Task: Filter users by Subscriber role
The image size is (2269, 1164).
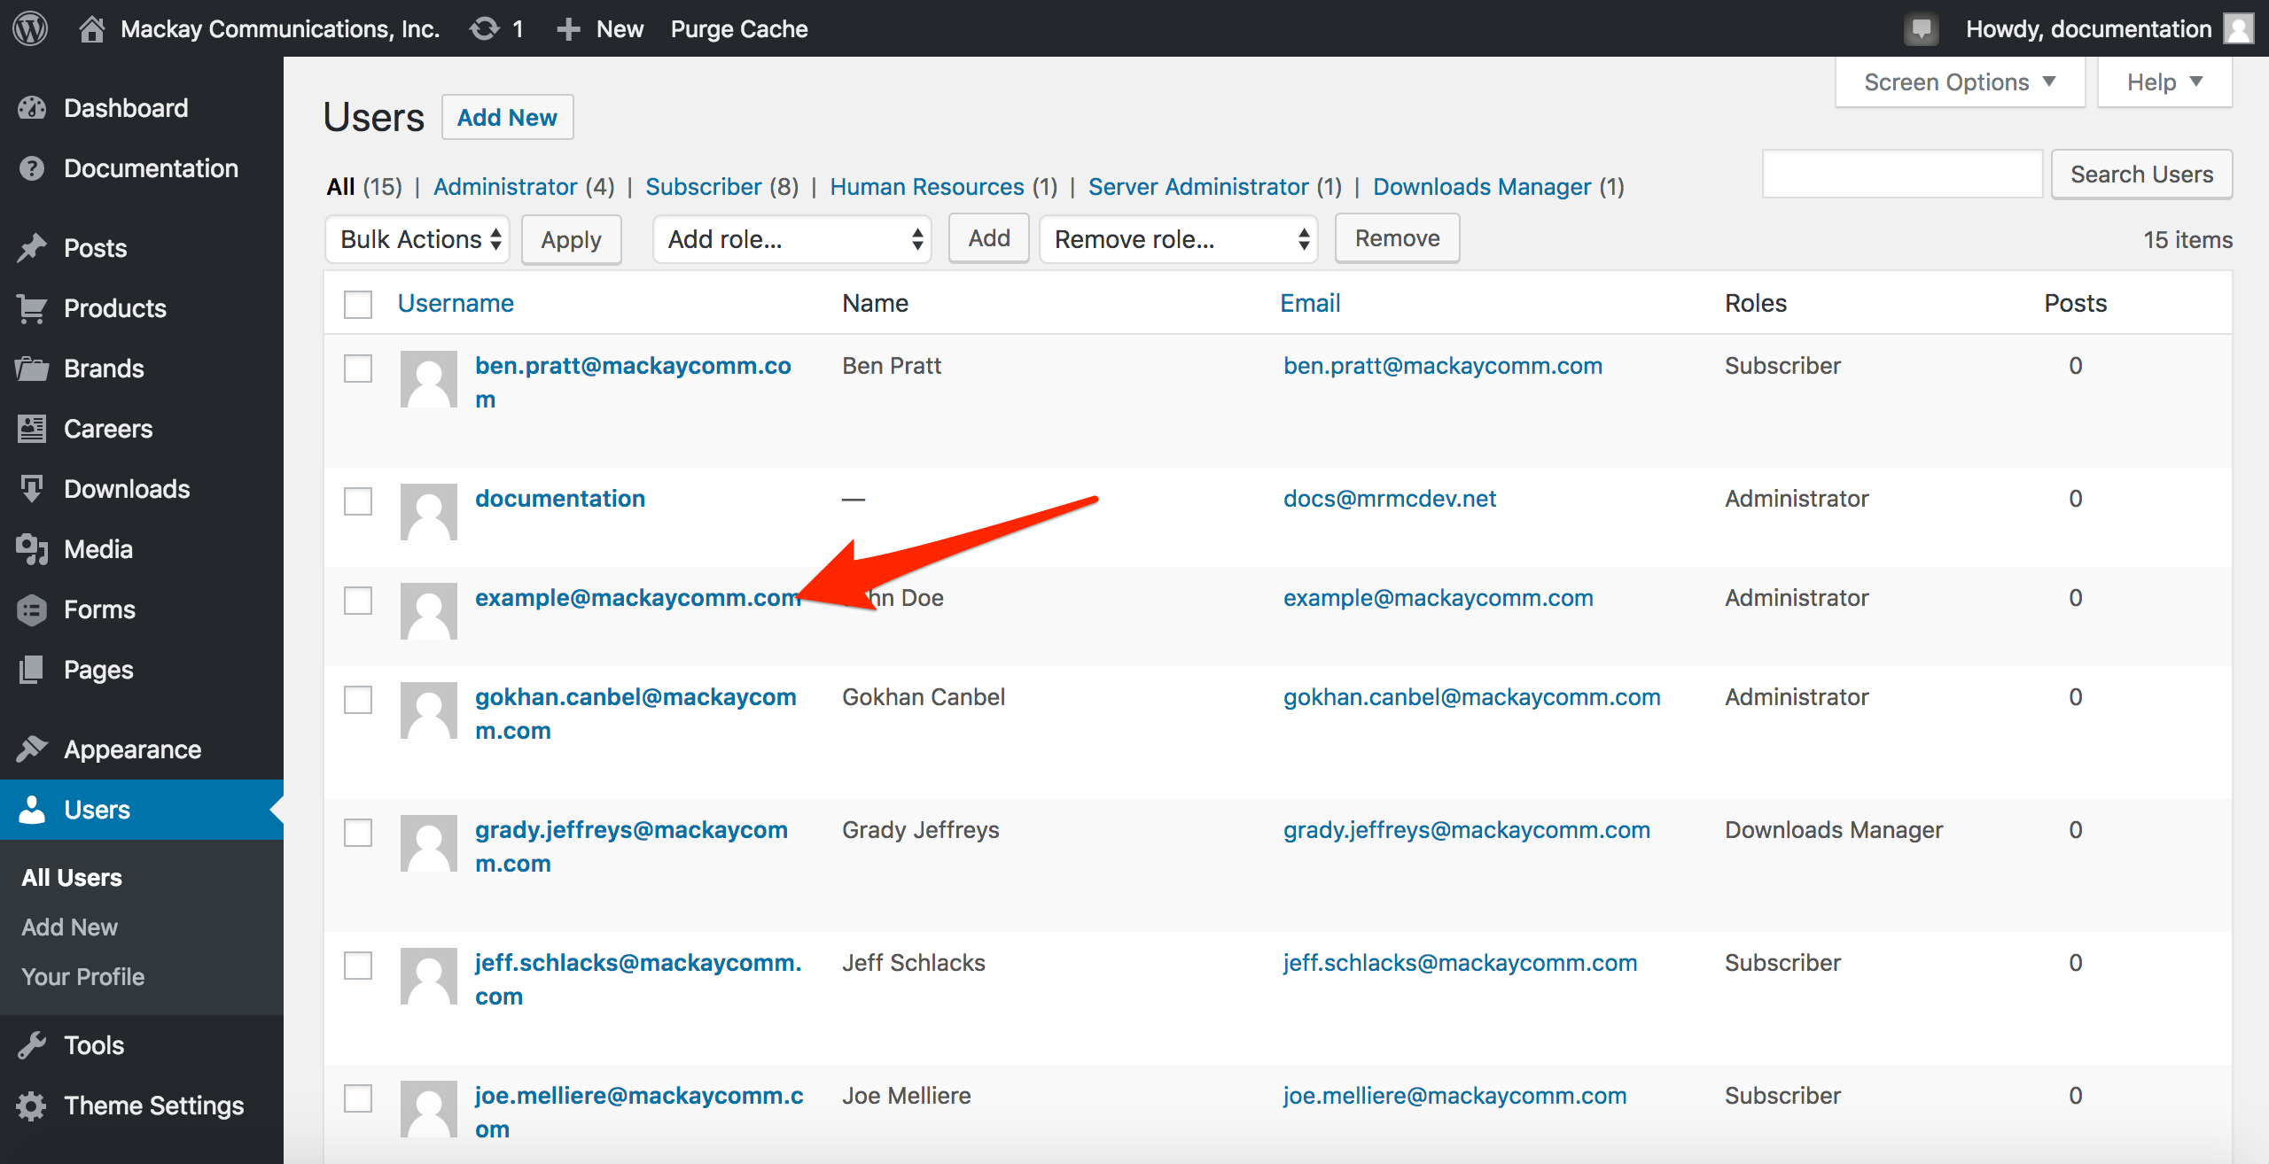Action: (x=704, y=187)
